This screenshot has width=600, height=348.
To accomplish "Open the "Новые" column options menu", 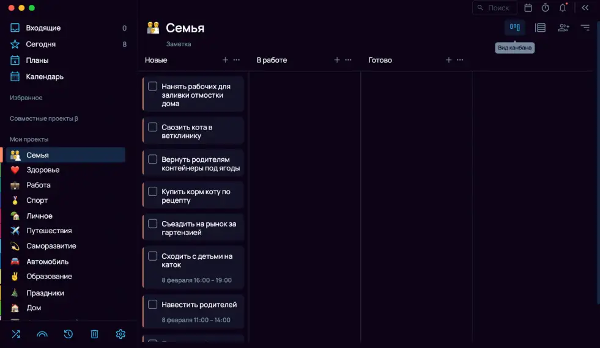I will 237,60.
